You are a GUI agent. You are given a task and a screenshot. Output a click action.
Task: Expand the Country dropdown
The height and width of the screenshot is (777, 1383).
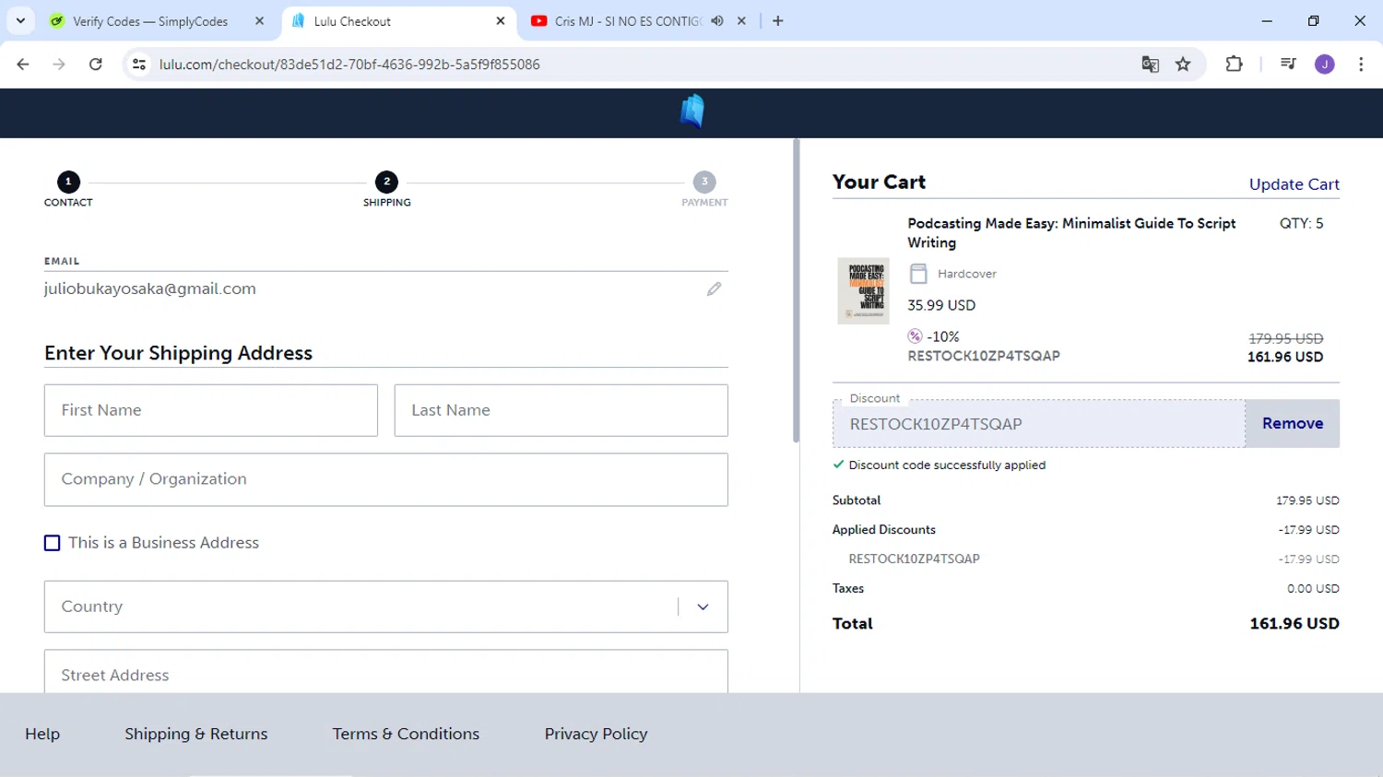pyautogui.click(x=386, y=606)
